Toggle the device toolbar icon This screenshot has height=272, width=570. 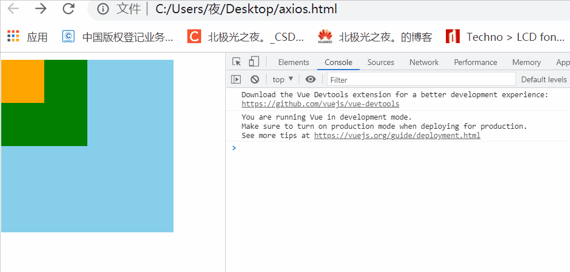click(x=254, y=62)
